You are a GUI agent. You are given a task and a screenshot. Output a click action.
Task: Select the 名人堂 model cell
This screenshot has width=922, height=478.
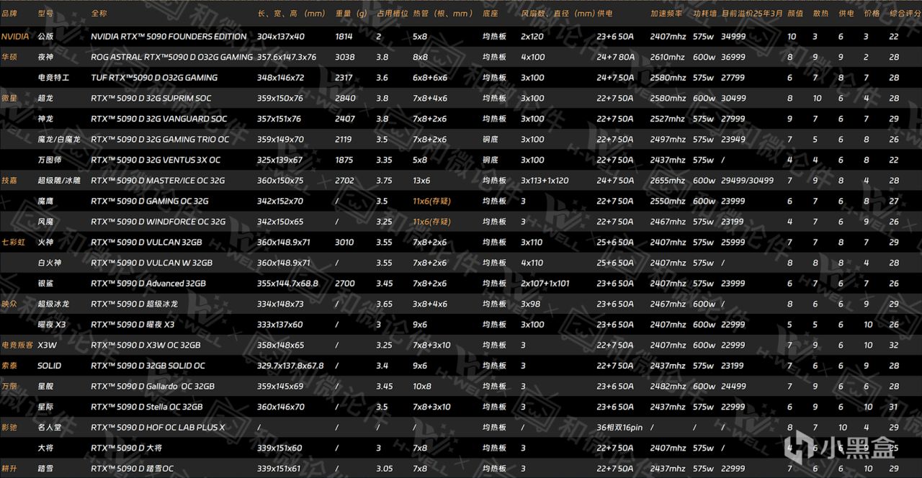(x=50, y=428)
